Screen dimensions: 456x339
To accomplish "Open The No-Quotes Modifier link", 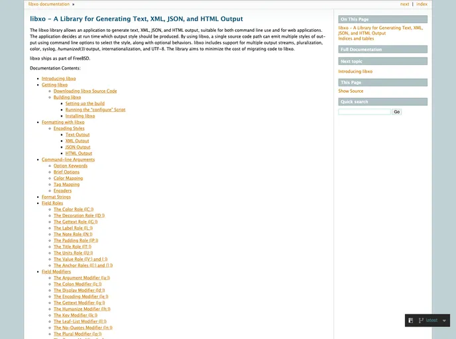I will coord(83,328).
